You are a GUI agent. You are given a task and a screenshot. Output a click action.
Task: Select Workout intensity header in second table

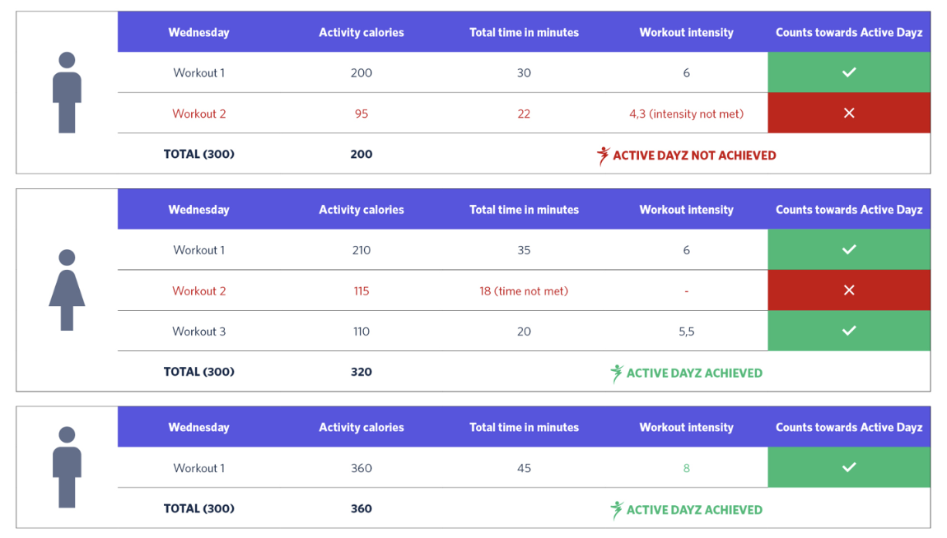coord(686,210)
